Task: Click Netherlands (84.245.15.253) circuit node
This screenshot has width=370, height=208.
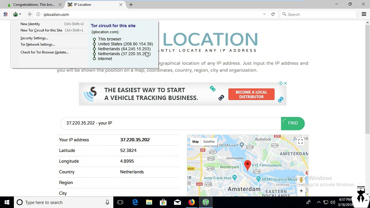Action: 124,49
